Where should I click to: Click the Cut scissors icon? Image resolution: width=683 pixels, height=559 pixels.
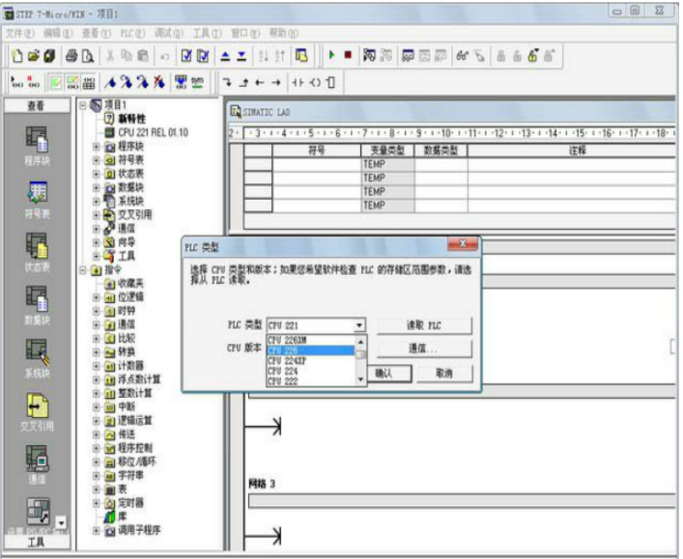(x=110, y=56)
